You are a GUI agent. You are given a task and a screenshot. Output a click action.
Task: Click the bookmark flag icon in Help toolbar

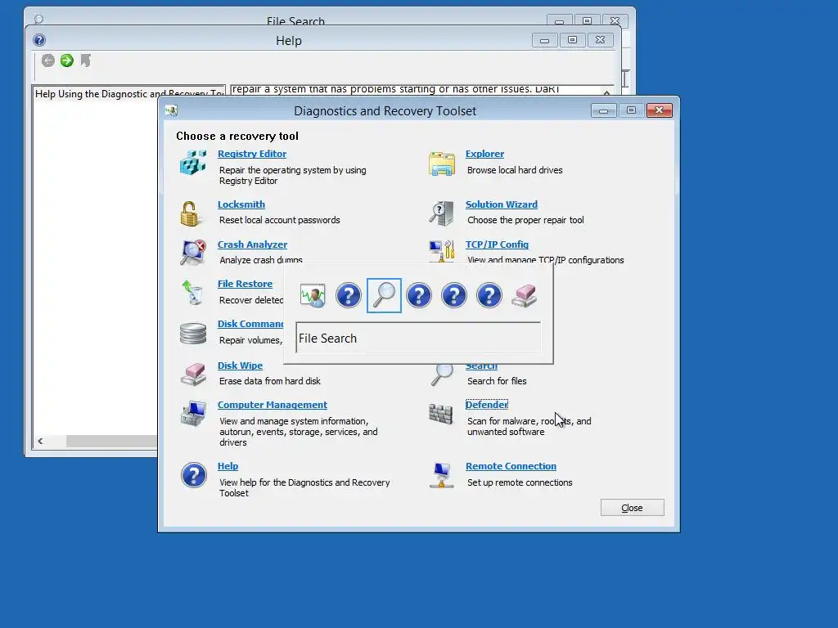pos(85,61)
